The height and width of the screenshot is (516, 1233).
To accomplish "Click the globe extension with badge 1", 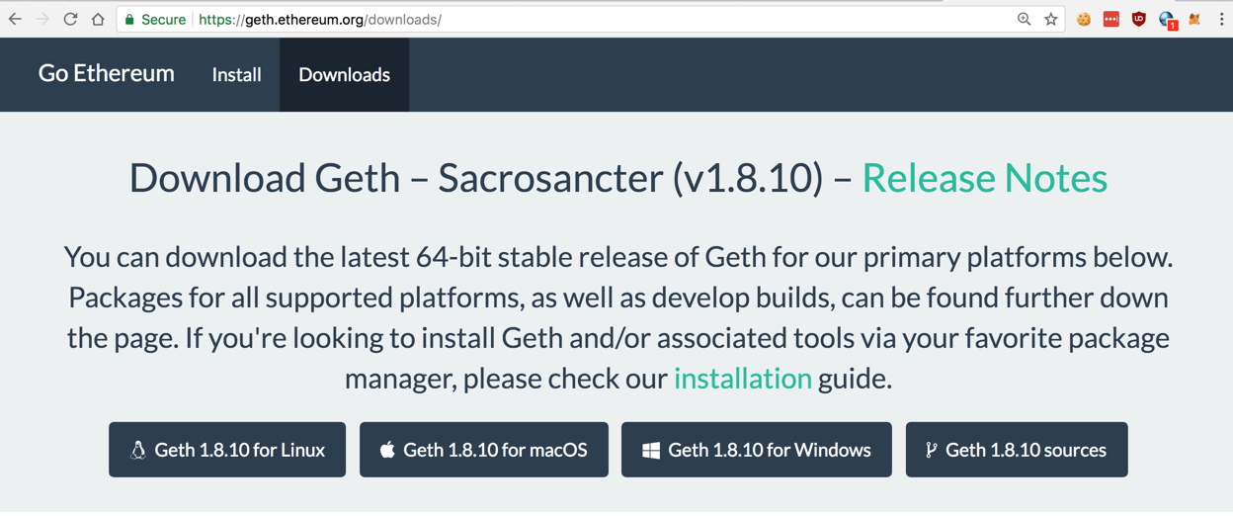I will pyautogui.click(x=1167, y=19).
